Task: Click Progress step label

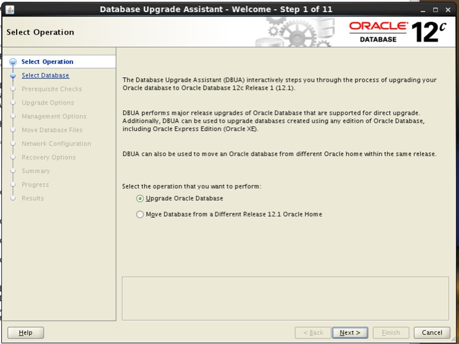Action: [x=35, y=185]
